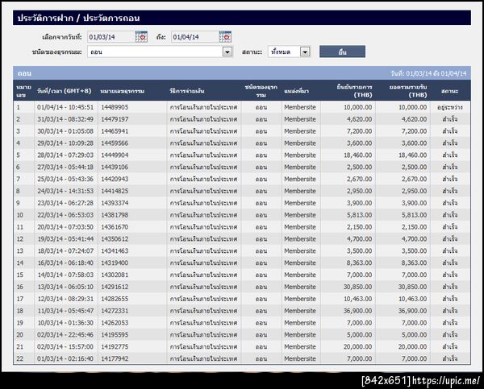Click the pending status in row 1

point(450,107)
